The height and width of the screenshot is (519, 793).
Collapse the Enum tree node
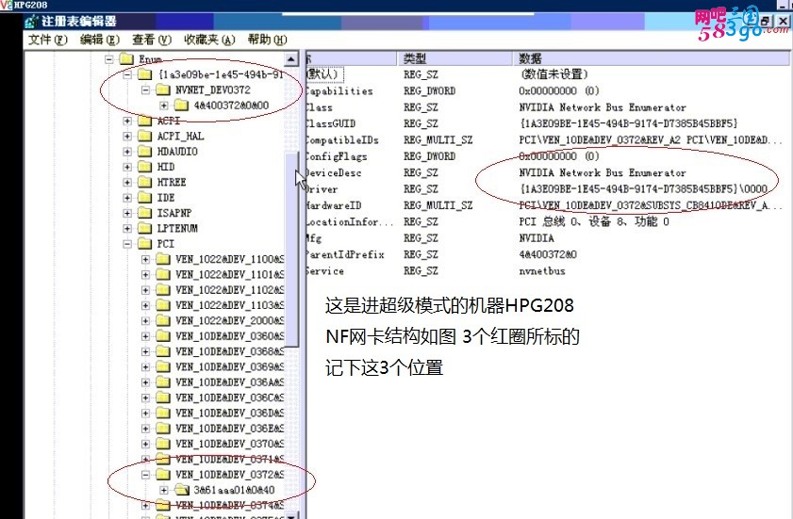pyautogui.click(x=108, y=59)
